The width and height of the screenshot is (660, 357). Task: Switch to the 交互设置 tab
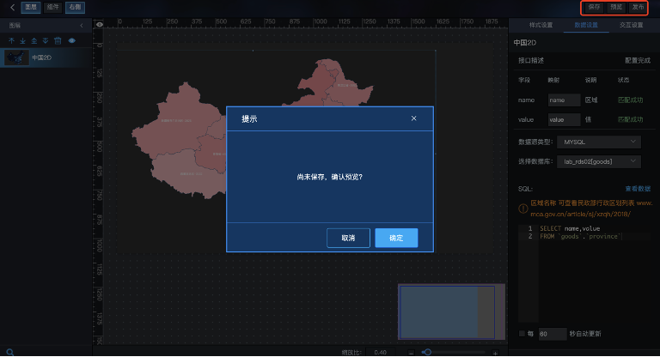pos(631,25)
